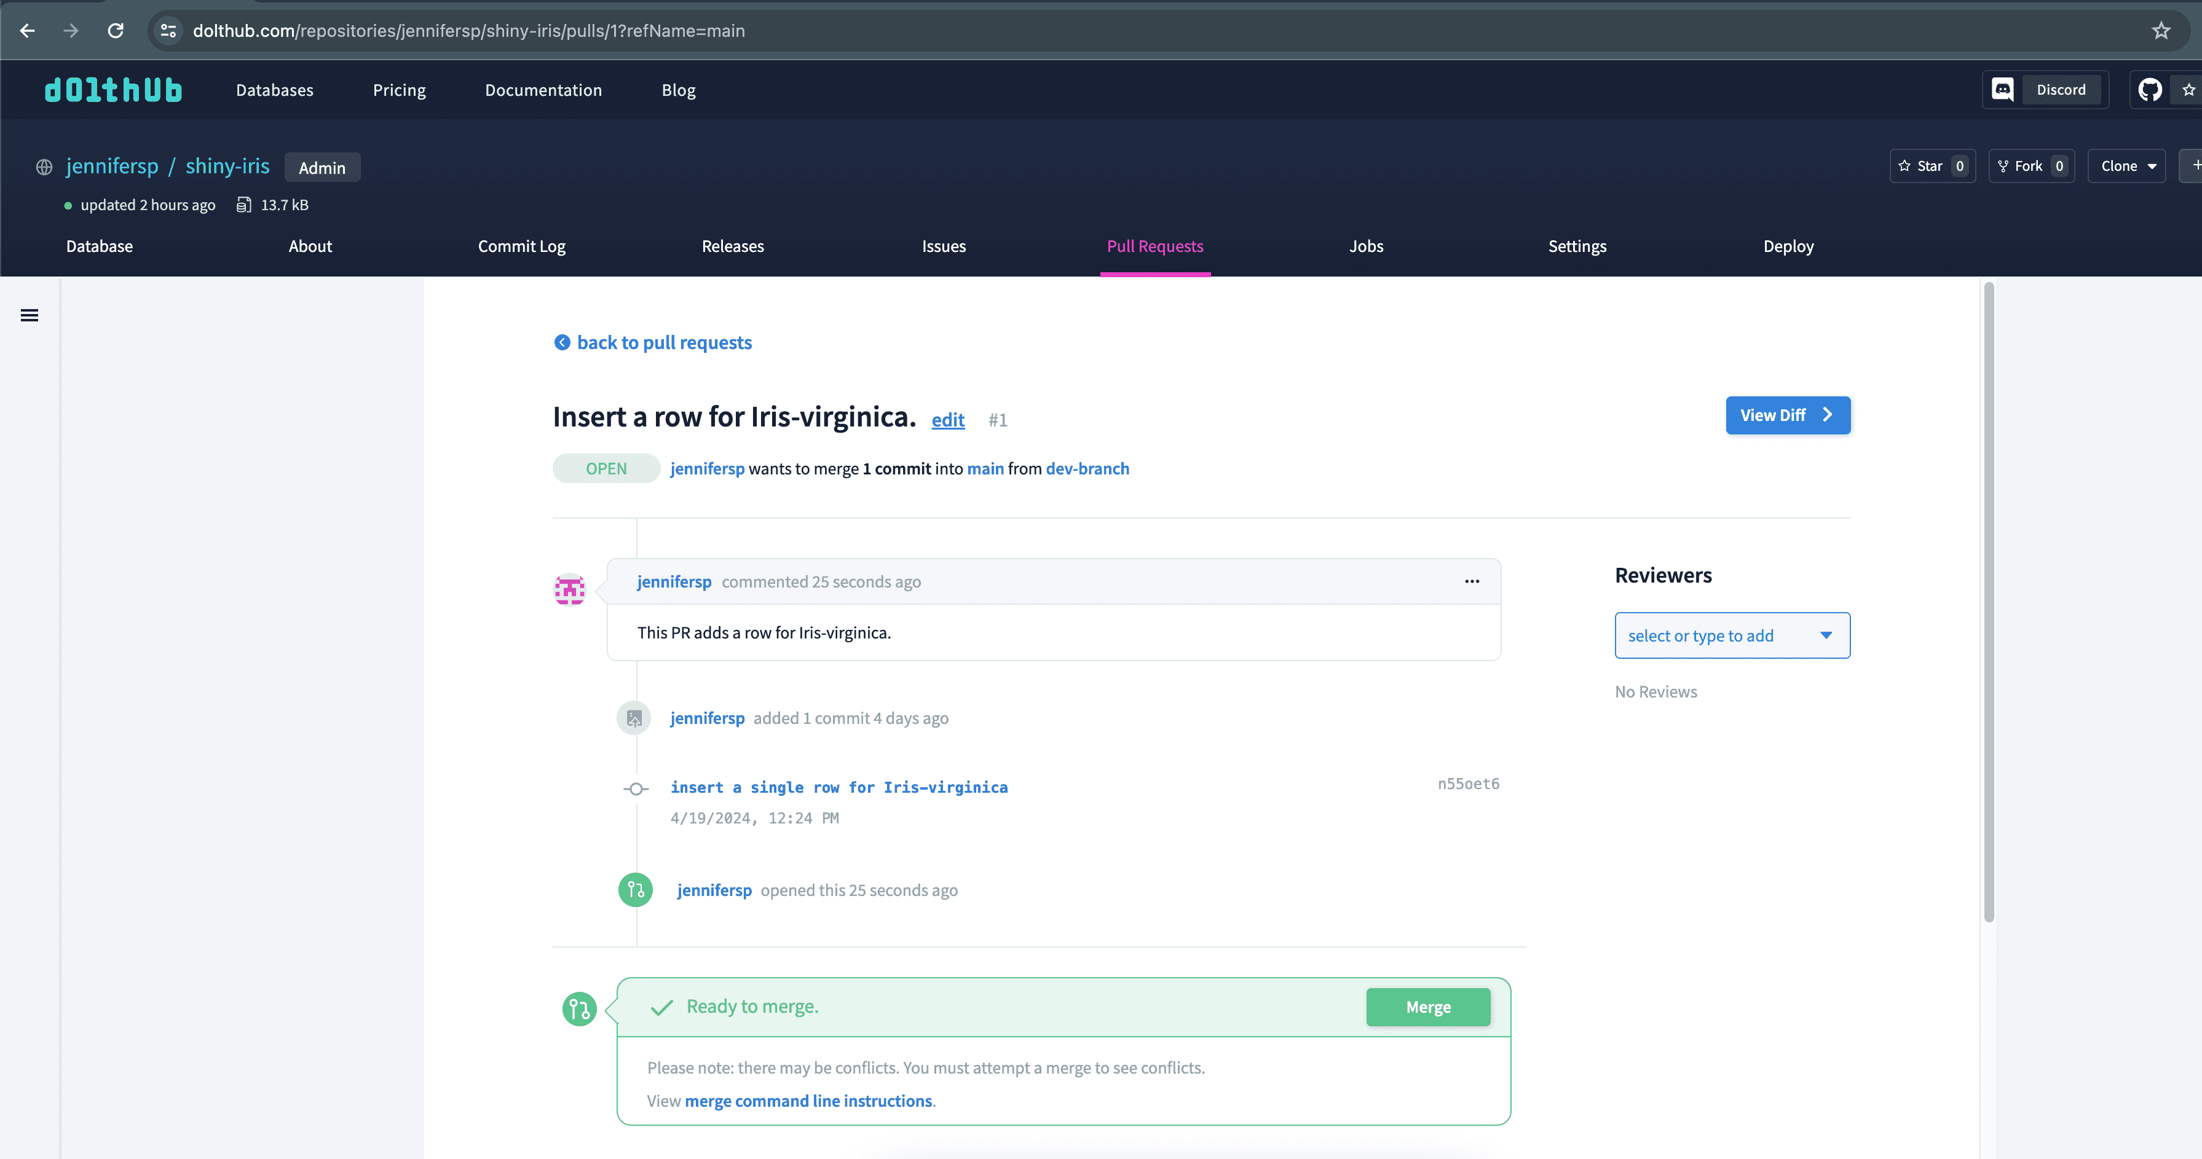2202x1159 pixels.
Task: Click the page vertical scrollbar
Action: click(1989, 602)
